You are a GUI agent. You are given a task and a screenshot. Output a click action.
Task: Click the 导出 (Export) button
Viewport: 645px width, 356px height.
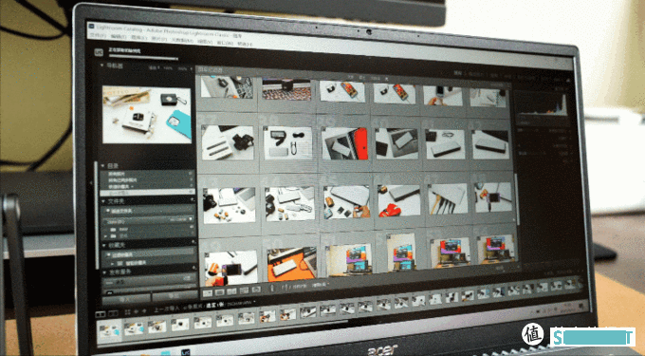tap(175, 296)
